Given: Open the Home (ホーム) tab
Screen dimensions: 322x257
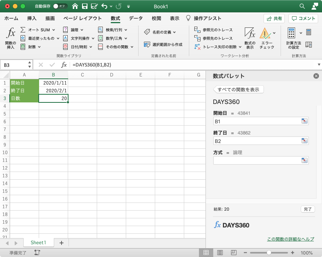Looking at the screenshot, I should 11,18.
